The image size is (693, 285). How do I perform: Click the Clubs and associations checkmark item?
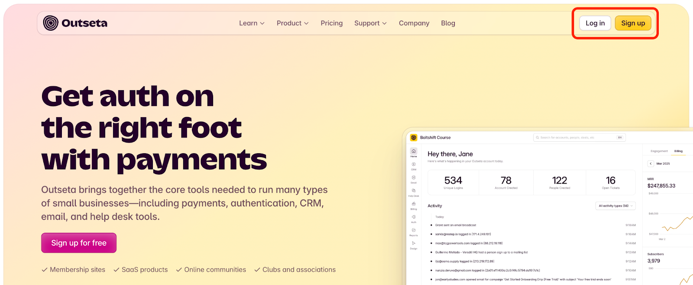tap(295, 269)
